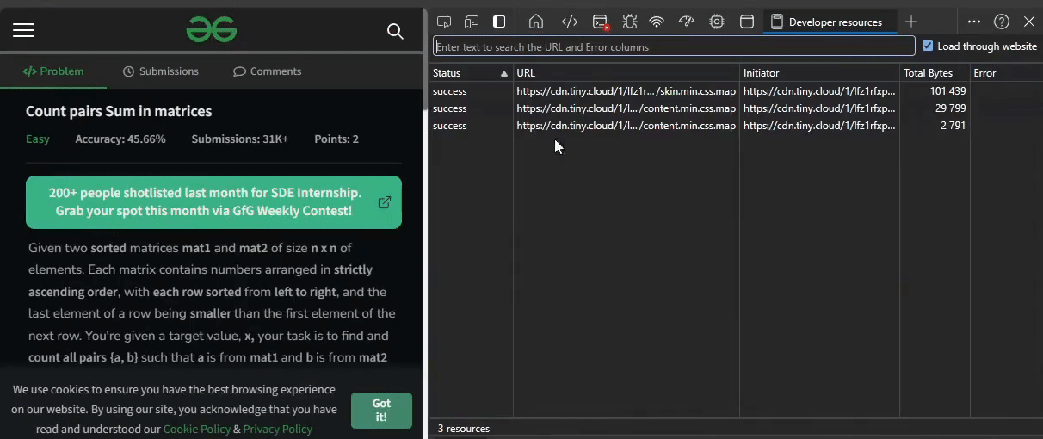Open the Console tool with error badge

[x=600, y=22]
